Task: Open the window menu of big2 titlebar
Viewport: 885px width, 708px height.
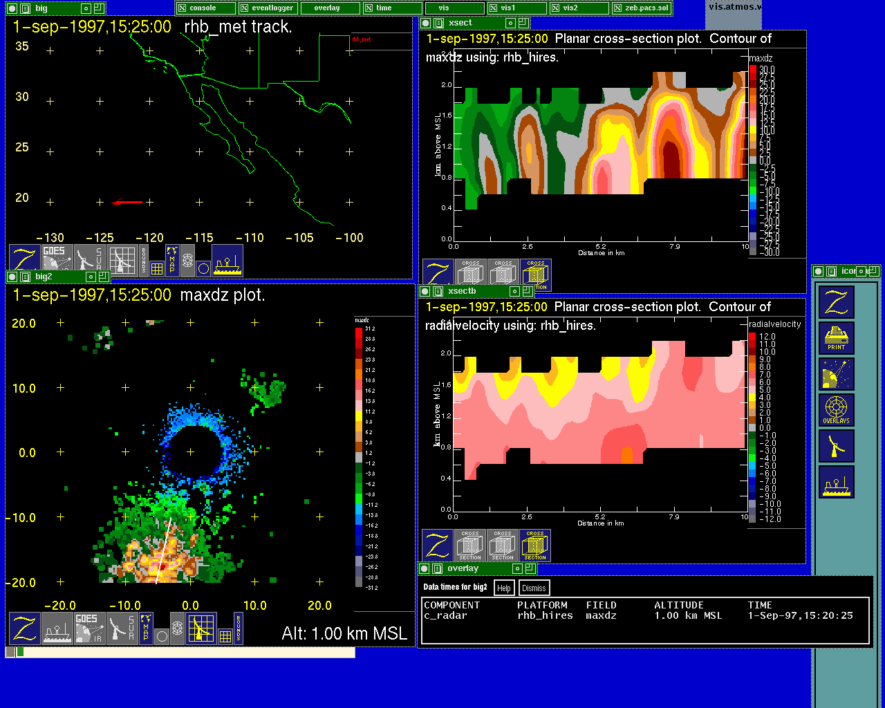Action: 25,277
